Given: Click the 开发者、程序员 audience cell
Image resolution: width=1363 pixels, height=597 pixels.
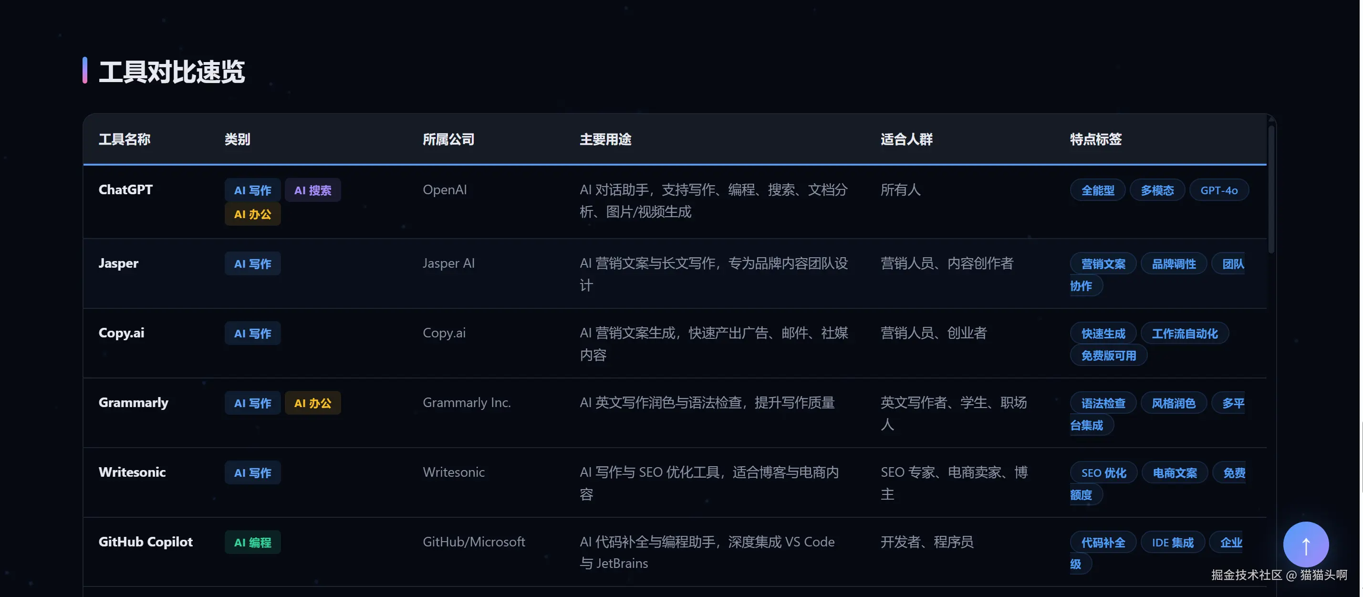Looking at the screenshot, I should 927,542.
